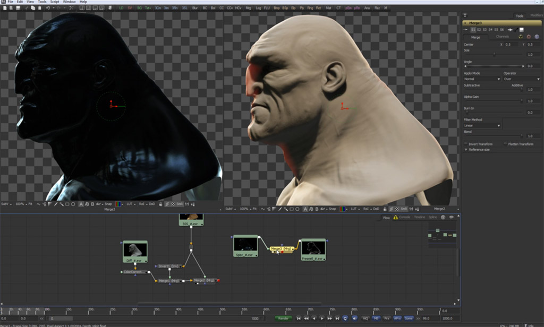Image resolution: width=544 pixels, height=327 pixels.
Task: Click the New composition toolbar icon
Action: point(4,8)
